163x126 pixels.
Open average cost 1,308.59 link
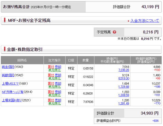tap(124, 95)
